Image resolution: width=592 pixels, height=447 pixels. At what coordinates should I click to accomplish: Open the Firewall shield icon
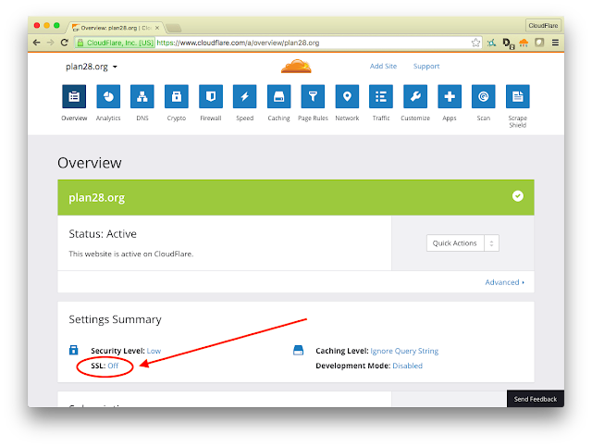[x=211, y=96]
